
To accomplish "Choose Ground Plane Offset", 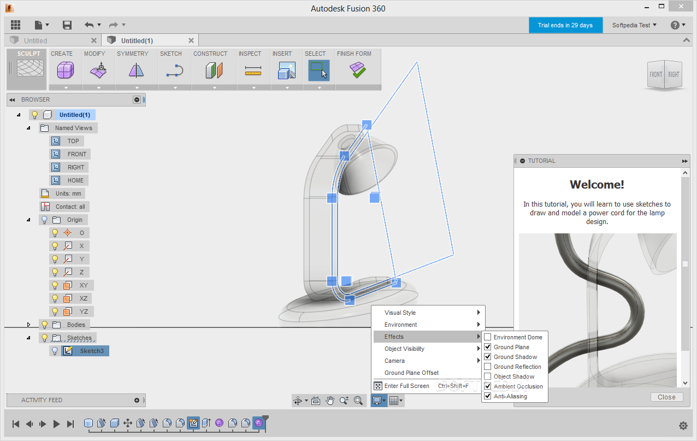I will (x=428, y=373).
